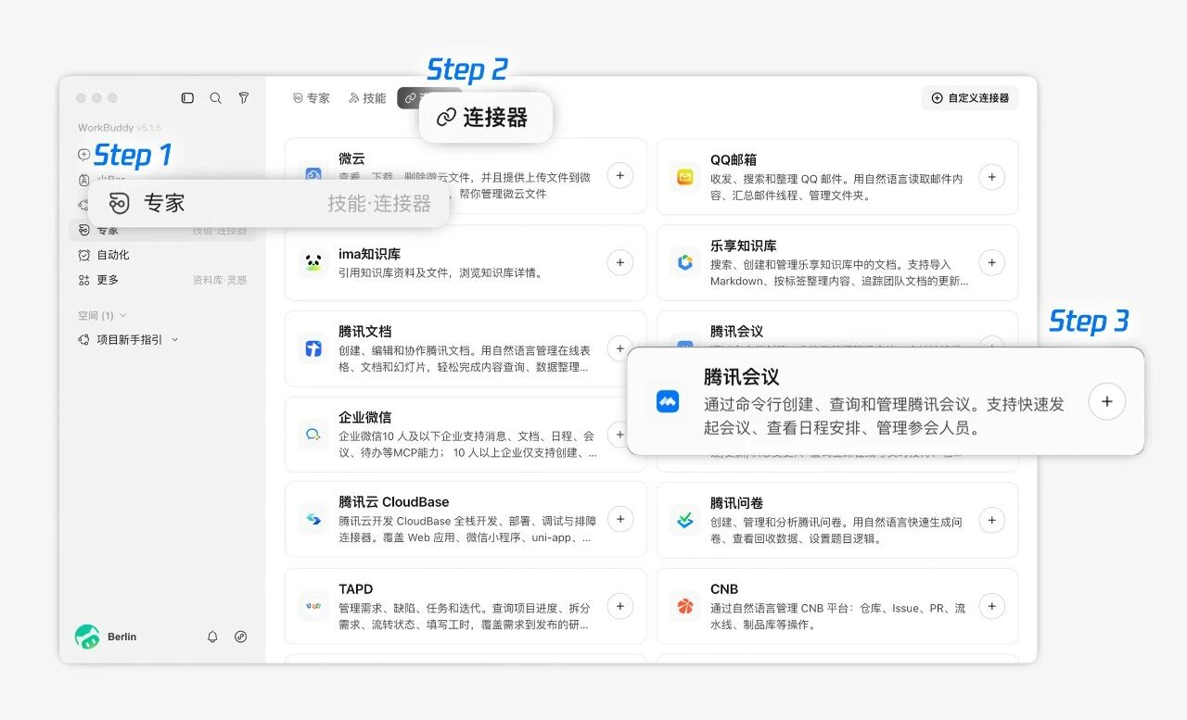Click the 腾讯问卷 card title
The width and height of the screenshot is (1187, 720).
(737, 502)
